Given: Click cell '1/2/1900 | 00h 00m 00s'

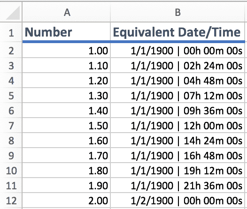Looking at the screenshot, I should 178,201.
